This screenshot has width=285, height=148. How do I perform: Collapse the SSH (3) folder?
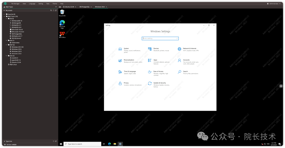pyautogui.click(x=6, y=56)
